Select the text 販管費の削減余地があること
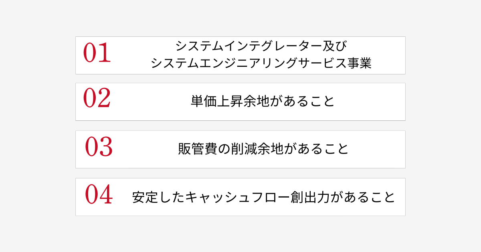The height and width of the screenshot is (252, 481). click(263, 149)
